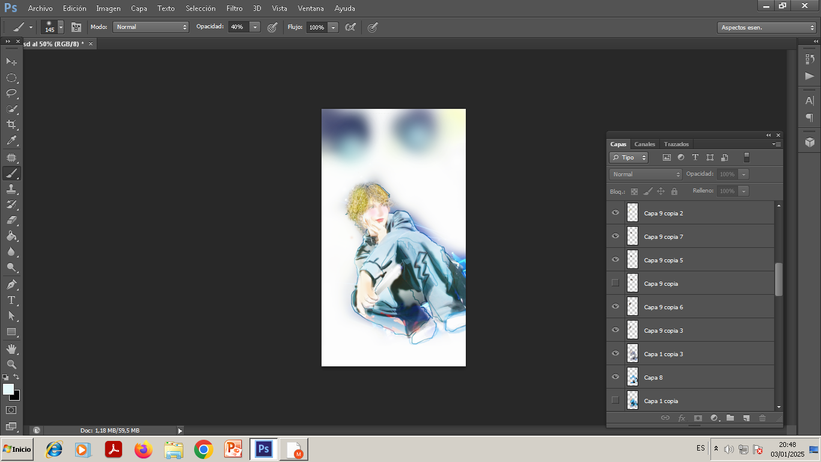Image resolution: width=821 pixels, height=462 pixels.
Task: Select the Move tool
Action: (x=11, y=61)
